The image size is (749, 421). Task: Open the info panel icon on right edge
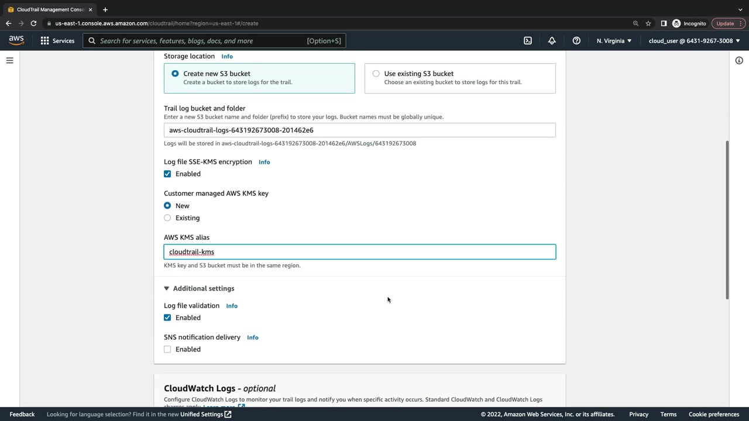739,61
